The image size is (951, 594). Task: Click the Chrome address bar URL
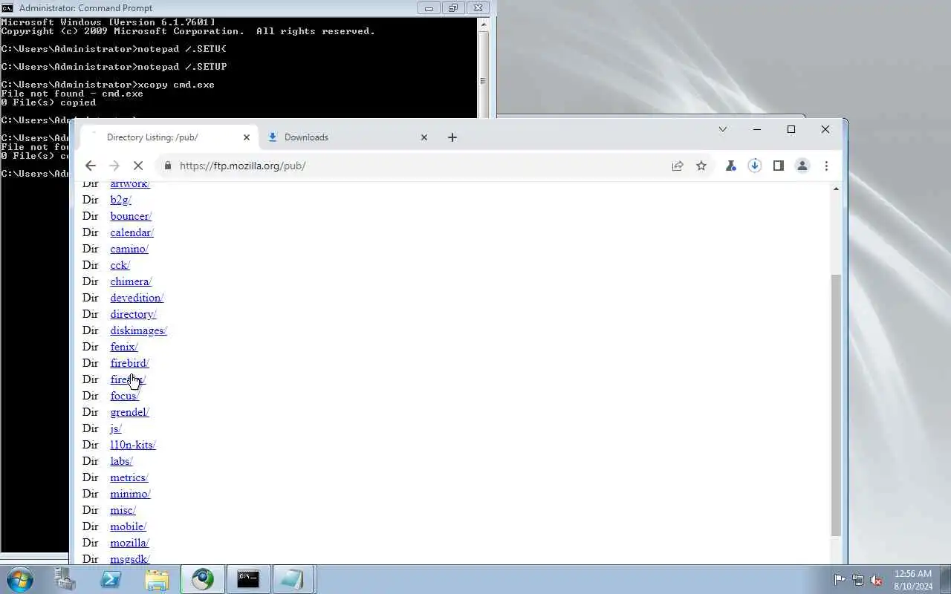coord(243,166)
